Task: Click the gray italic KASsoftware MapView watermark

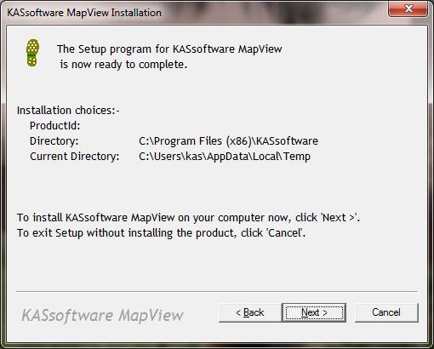Action: coord(102,316)
